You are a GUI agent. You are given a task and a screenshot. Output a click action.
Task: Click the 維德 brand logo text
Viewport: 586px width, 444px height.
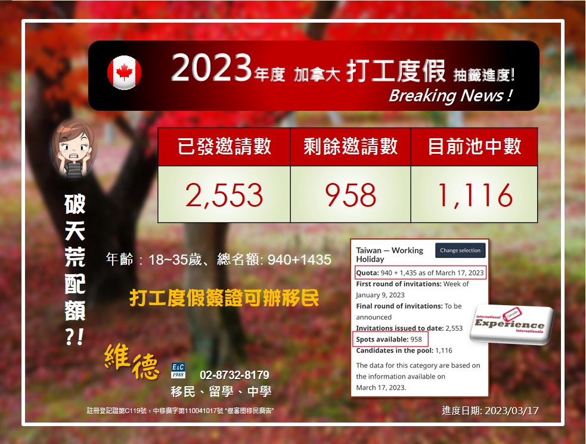tap(132, 362)
